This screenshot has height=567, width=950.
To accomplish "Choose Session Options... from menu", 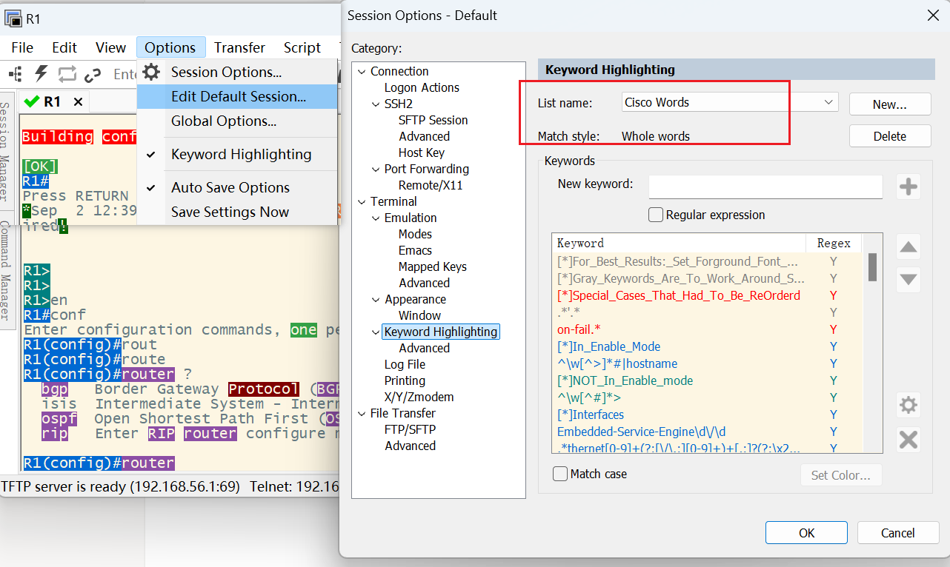I will (239, 73).
